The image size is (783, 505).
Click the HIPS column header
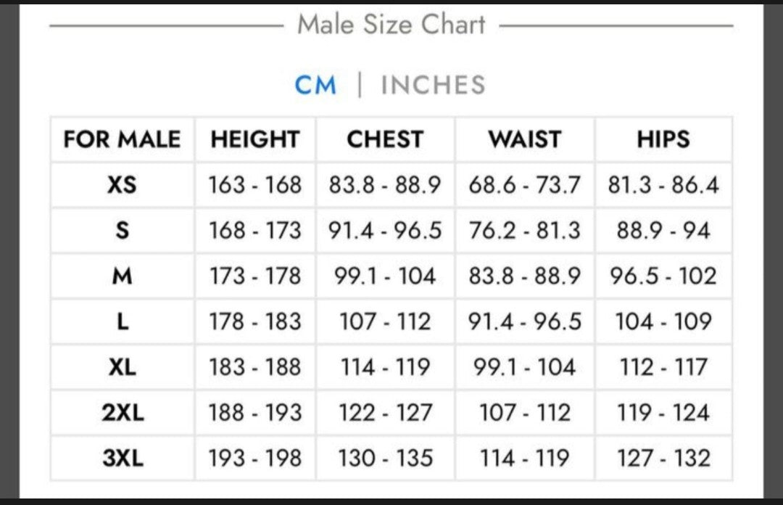pos(663,139)
